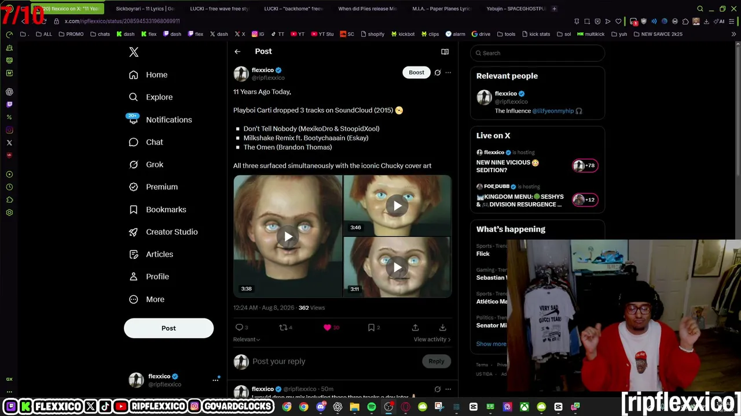This screenshot has width=741, height=416.
Task: Switch to LUCKI backhome tab
Action: pos(293,9)
